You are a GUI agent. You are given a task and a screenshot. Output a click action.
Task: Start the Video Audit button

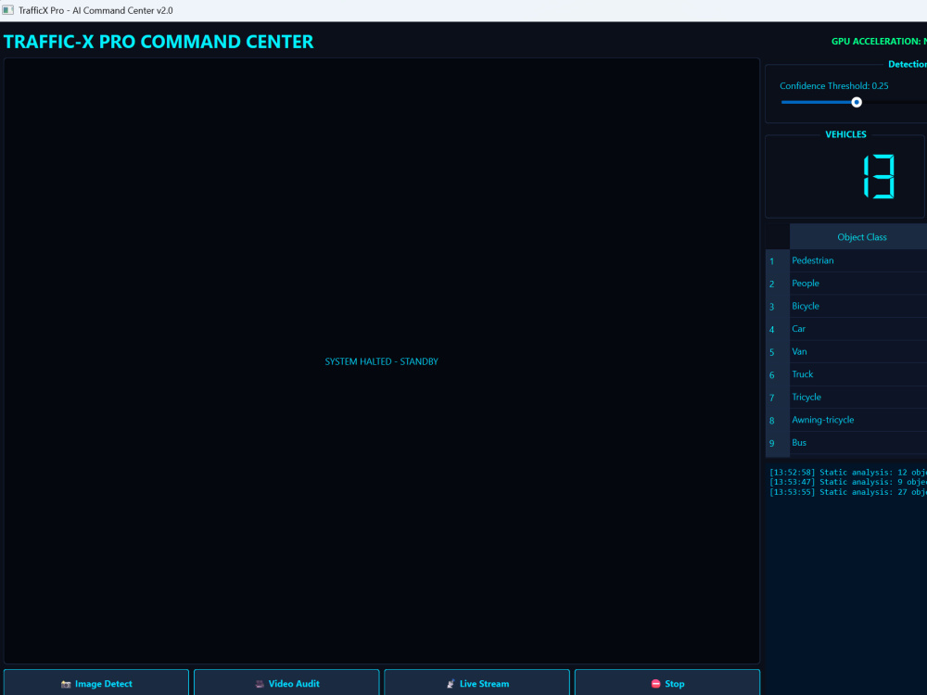pos(286,683)
